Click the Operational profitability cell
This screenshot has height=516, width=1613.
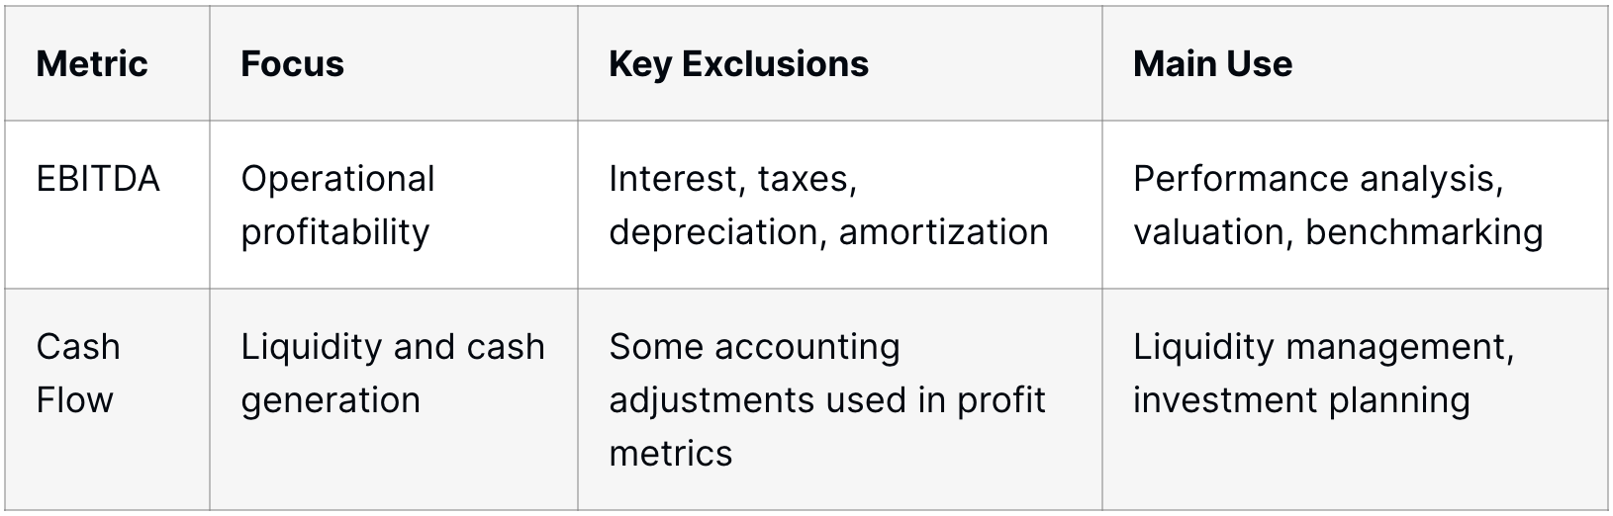[337, 206]
